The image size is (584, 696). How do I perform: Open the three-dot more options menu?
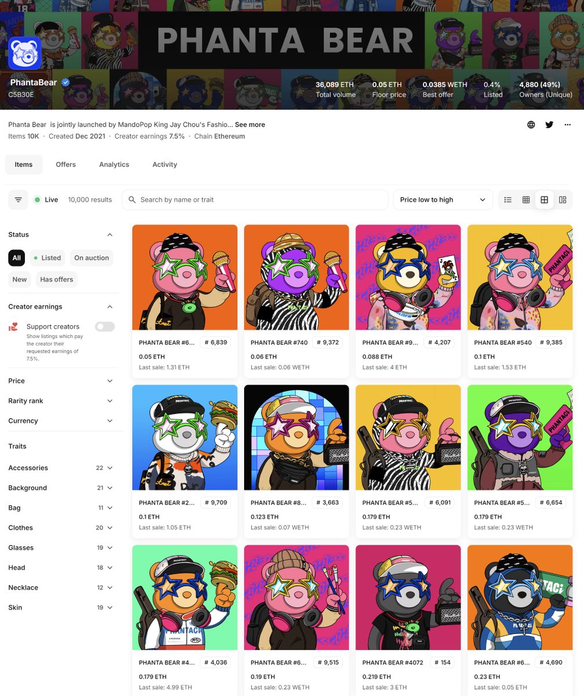(x=567, y=125)
